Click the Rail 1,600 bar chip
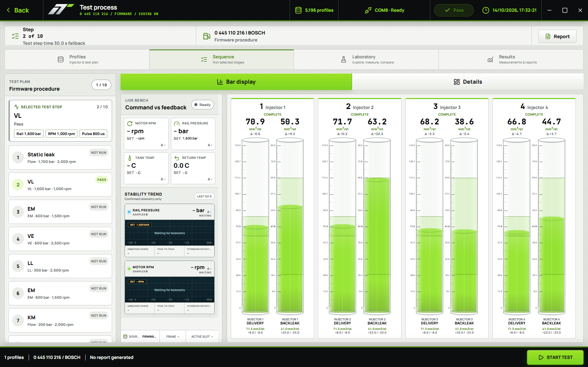This screenshot has width=588, height=367. click(x=29, y=134)
